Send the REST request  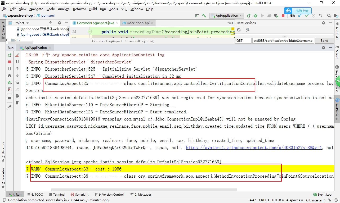pyautogui.click(x=324, y=41)
